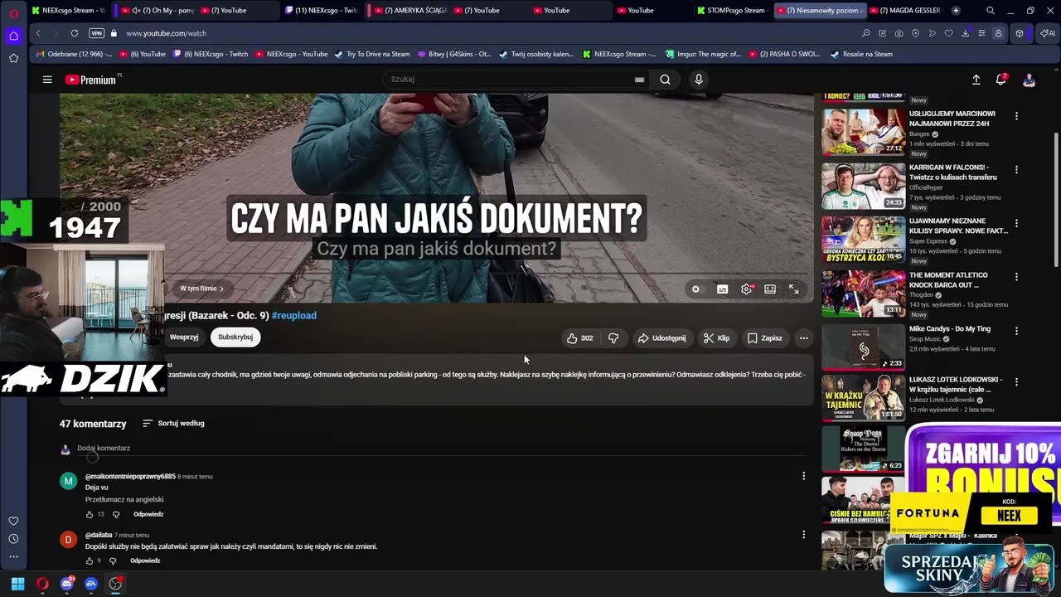
Task: Dislike the 'Deja vu' comment
Action: 116,514
